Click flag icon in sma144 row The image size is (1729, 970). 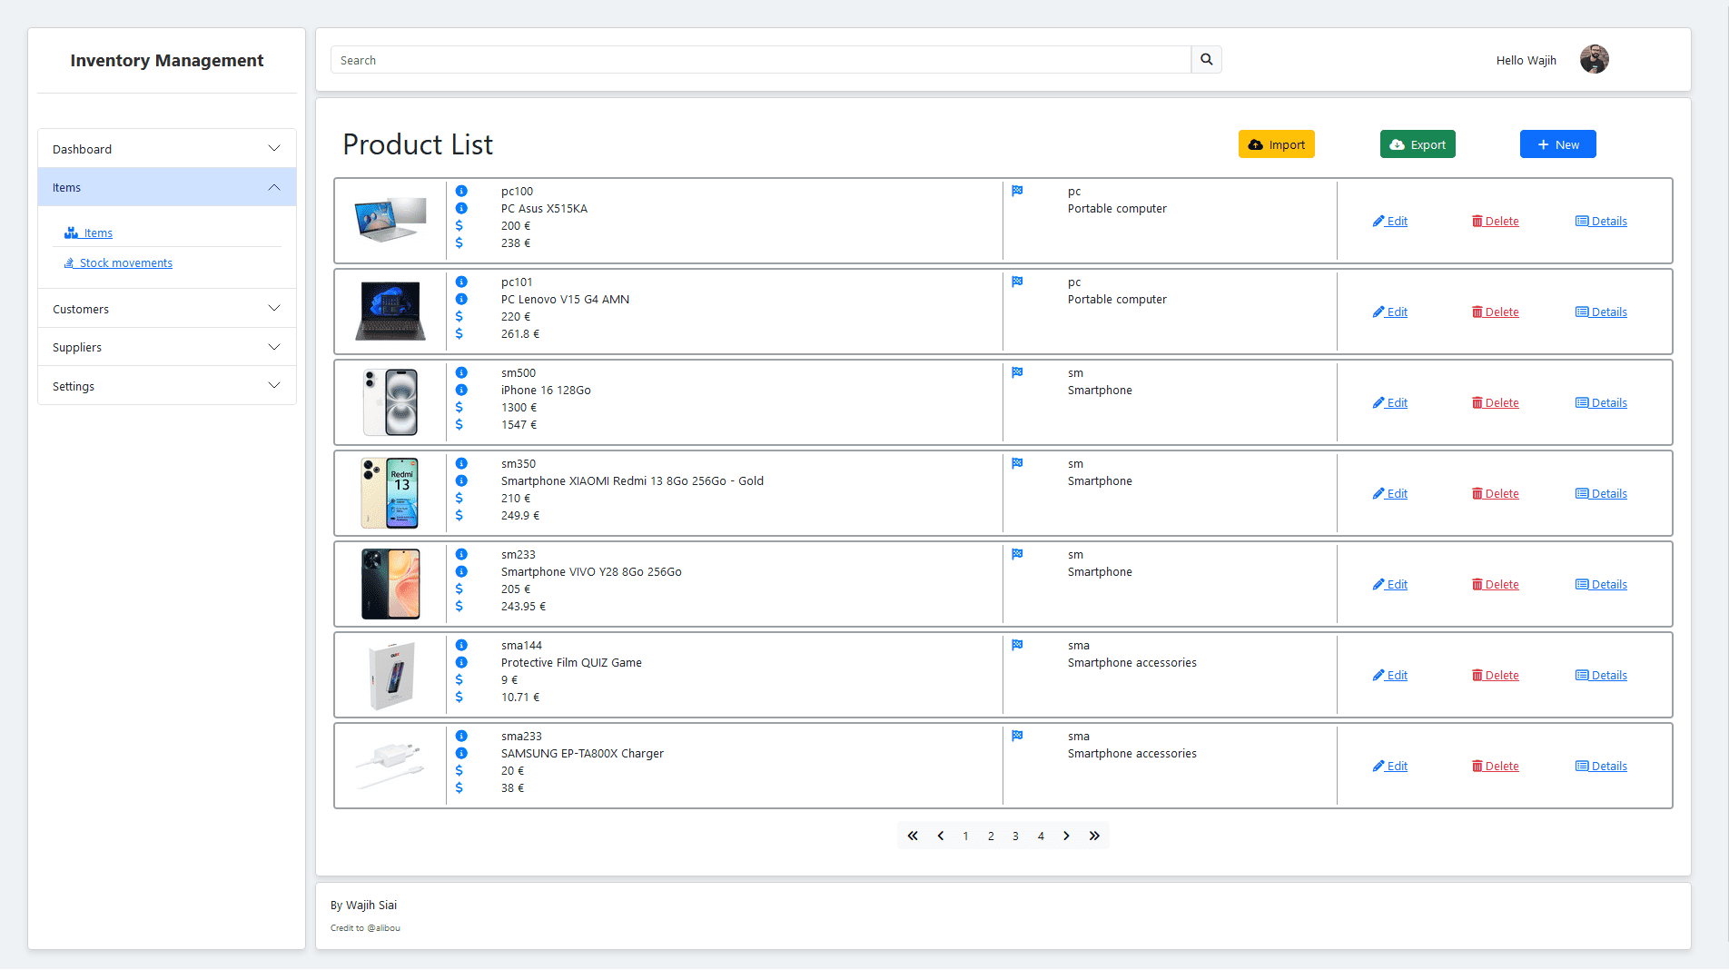(x=1017, y=646)
